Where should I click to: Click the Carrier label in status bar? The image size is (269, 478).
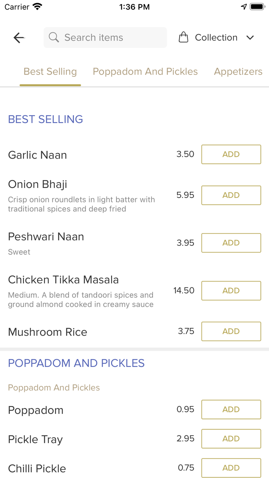(16, 7)
